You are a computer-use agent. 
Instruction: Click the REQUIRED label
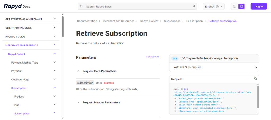109,83
